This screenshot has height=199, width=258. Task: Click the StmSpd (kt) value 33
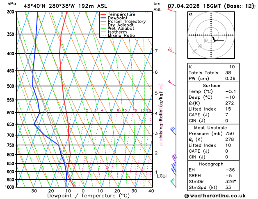[228, 188]
